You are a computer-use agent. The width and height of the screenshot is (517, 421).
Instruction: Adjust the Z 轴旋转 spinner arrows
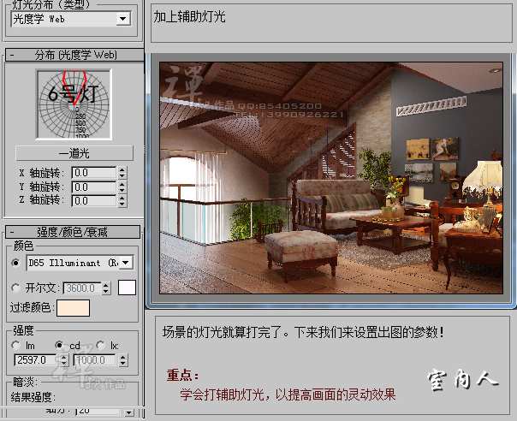(x=122, y=201)
